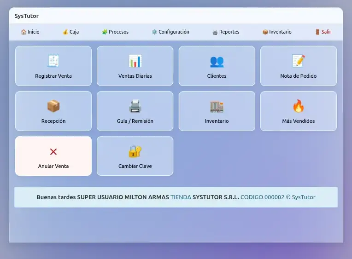Click Salir to exit the system
The height and width of the screenshot is (259, 352).
[323, 32]
